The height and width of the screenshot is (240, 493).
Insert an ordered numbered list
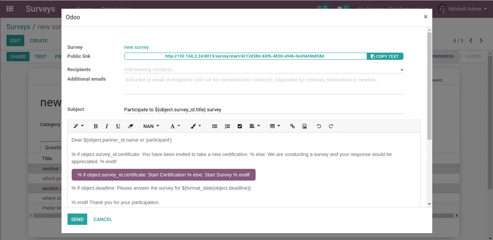227,126
